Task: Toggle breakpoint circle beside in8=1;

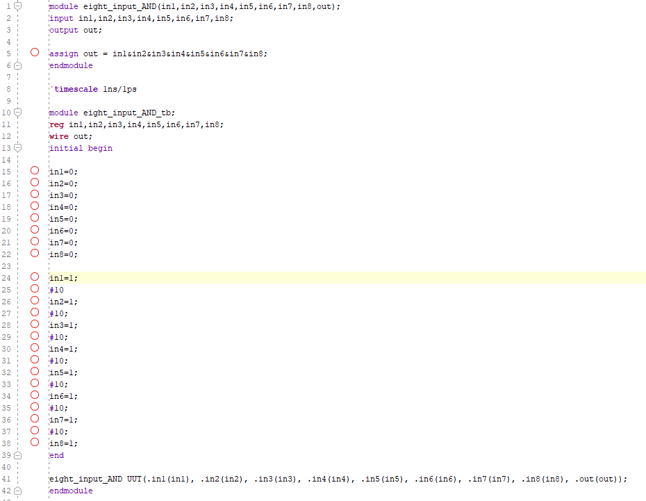Action: click(x=35, y=442)
